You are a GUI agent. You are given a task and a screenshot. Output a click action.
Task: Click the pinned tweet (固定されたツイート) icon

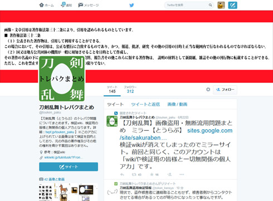(116, 113)
